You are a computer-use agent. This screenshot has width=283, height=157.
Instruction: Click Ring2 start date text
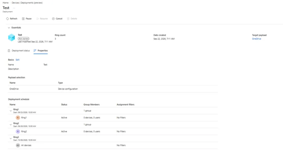point(25,126)
